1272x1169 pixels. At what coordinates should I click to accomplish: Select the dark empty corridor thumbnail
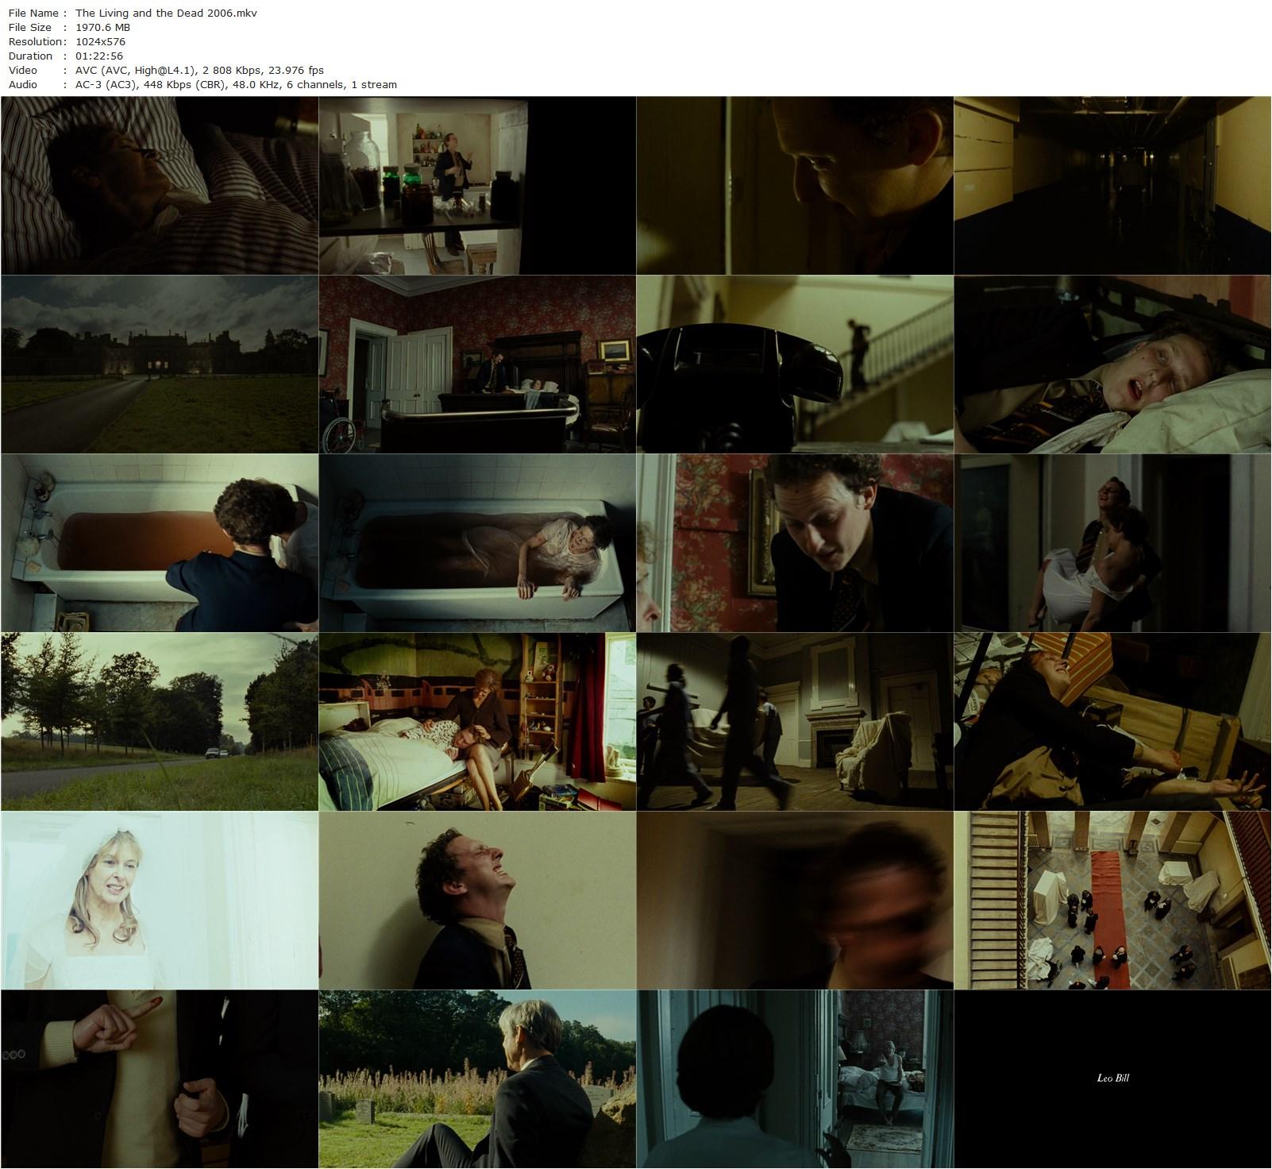[1112, 186]
